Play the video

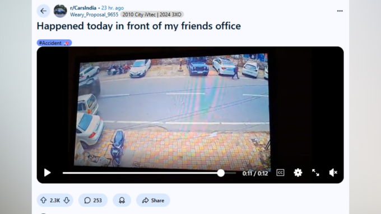[x=48, y=173]
